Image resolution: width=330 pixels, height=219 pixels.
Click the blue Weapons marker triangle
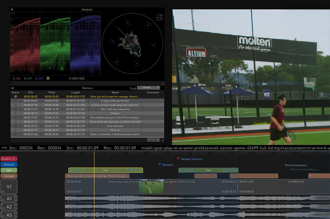pos(160,165)
